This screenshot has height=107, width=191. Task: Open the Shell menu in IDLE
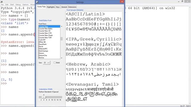click(12, 5)
